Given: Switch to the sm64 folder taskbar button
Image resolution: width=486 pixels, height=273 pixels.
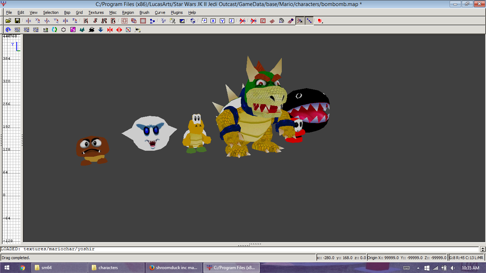Looking at the screenshot, I should tap(59, 268).
